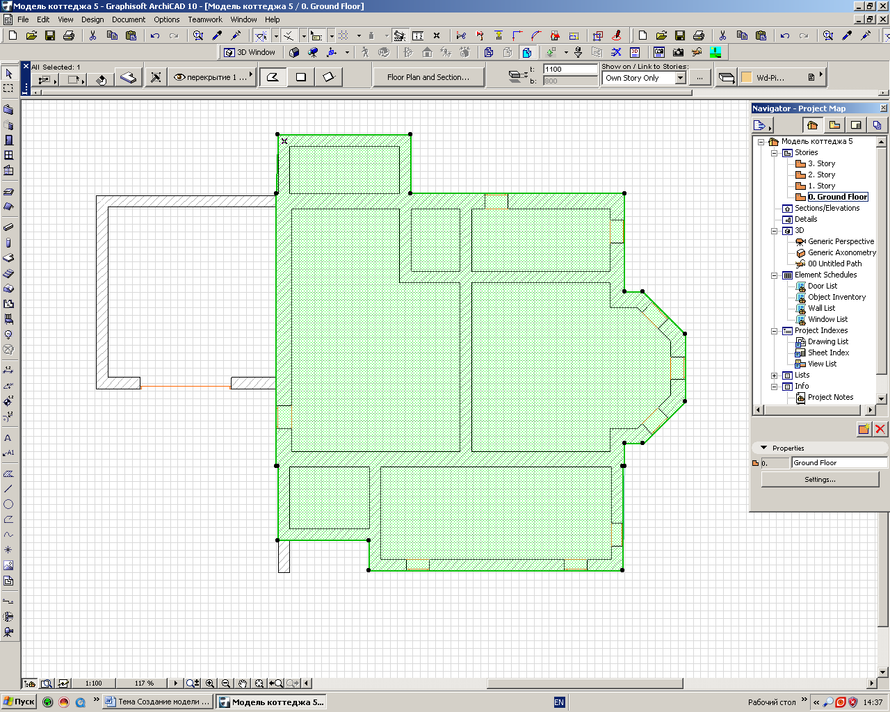This screenshot has height=712, width=890.
Task: Expand the Lists tree node
Action: point(774,375)
